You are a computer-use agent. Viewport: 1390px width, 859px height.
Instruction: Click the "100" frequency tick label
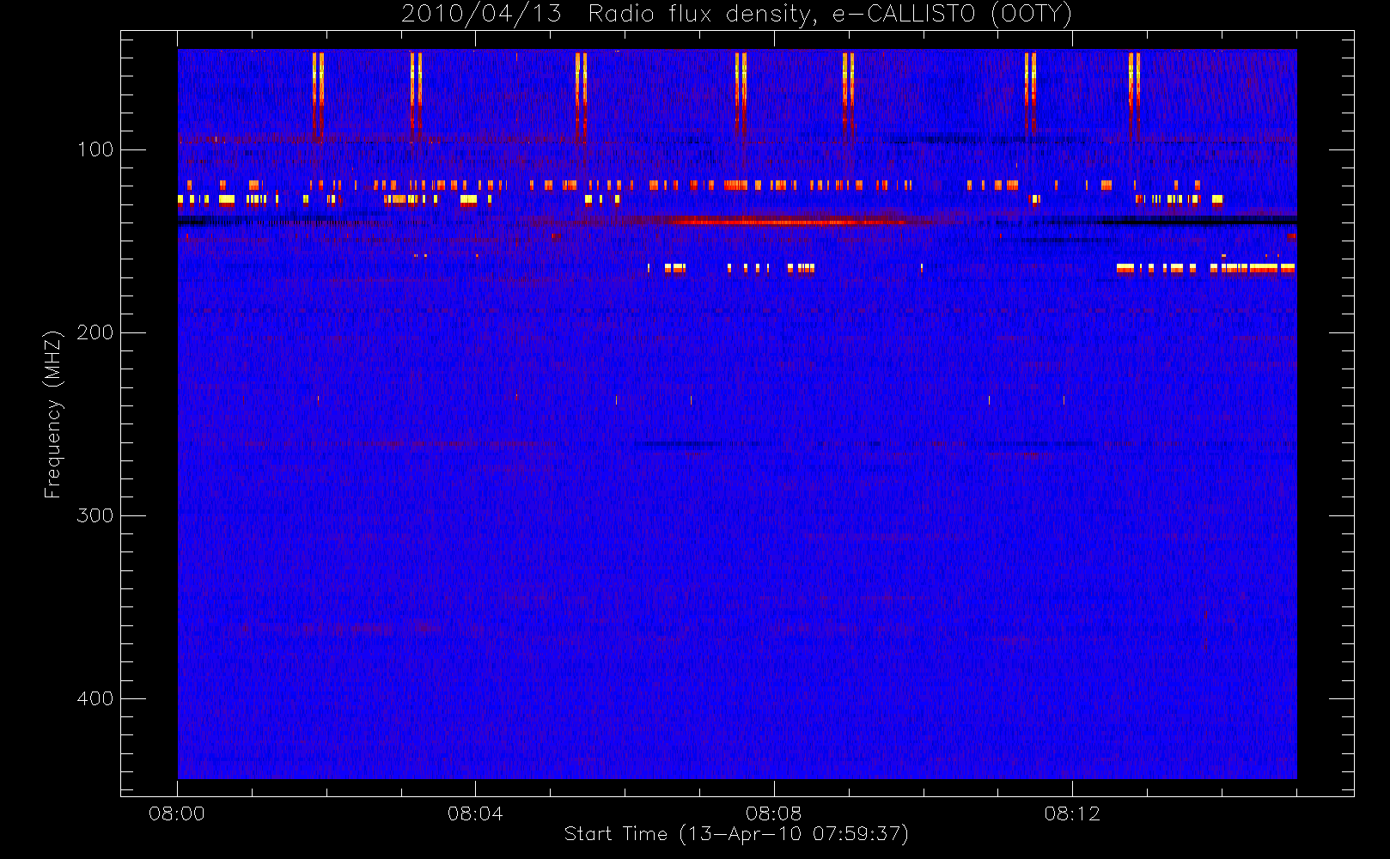click(x=95, y=149)
